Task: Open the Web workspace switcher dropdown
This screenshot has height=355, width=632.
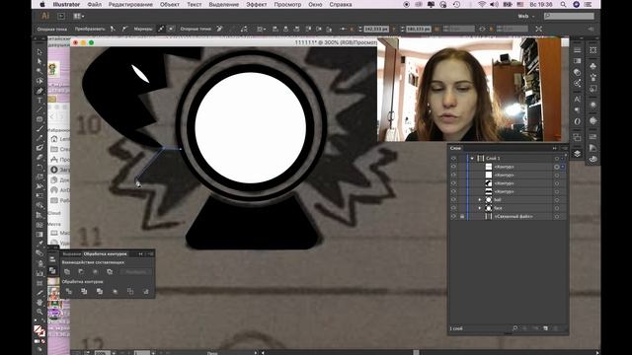Action: (x=526, y=16)
